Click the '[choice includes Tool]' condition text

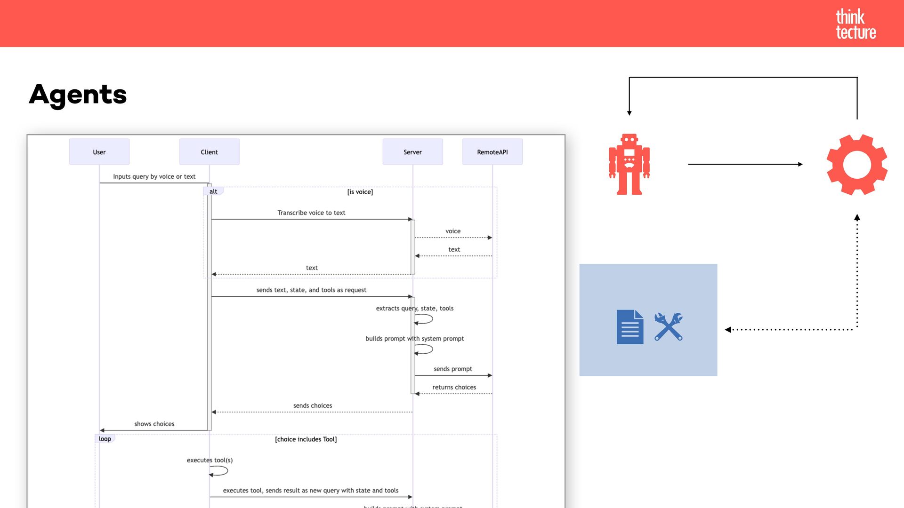(306, 439)
